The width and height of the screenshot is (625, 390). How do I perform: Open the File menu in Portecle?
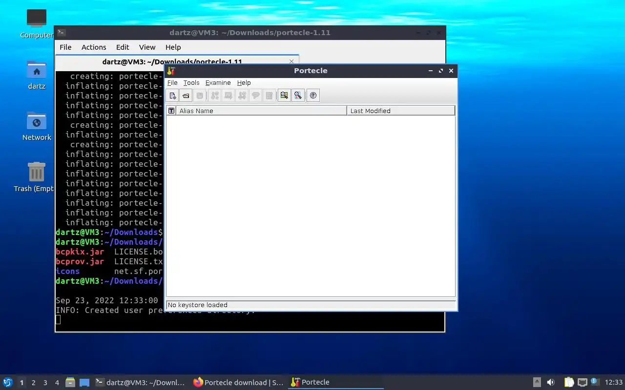point(172,82)
